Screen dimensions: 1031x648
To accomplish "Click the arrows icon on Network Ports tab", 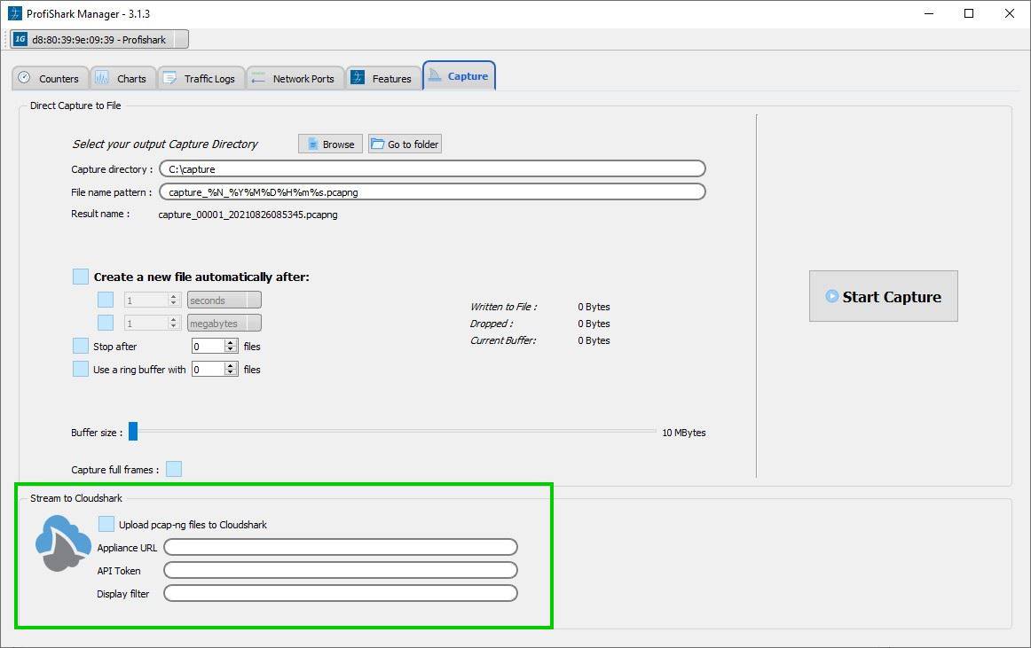I will 257,78.
